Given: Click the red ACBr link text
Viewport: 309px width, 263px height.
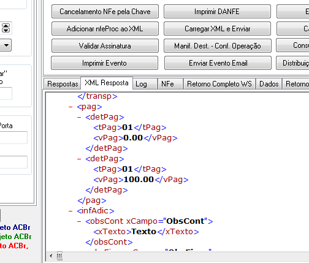Looking at the screenshot, I should click(x=14, y=246).
